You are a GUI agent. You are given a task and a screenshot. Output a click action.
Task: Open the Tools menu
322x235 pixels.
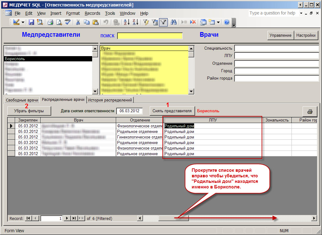tap(110, 13)
